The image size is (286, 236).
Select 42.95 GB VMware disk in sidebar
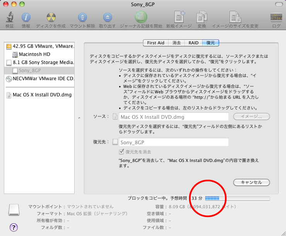(39, 46)
